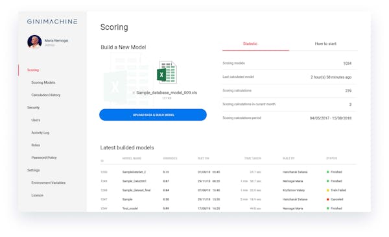The height and width of the screenshot is (237, 389).
Task: Click the Gini index 0.73 for SampleDataSet_2
Action: coord(166,172)
